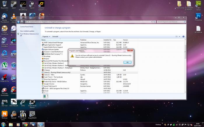The width and height of the screenshot is (204, 127).
Task: Expand the address bar history dropdown
Action: pos(152,22)
